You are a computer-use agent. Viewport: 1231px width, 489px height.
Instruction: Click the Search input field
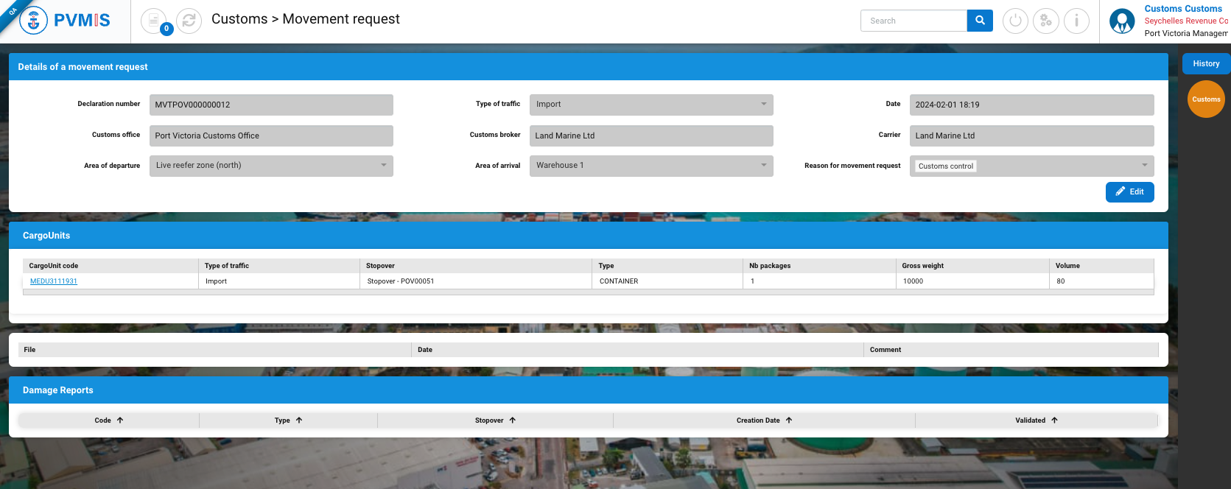pyautogui.click(x=913, y=21)
